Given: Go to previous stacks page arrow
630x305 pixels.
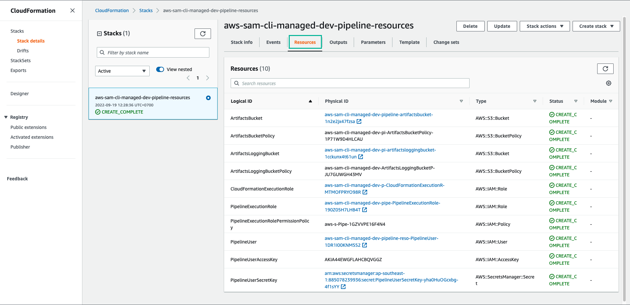Looking at the screenshot, I should 188,78.
